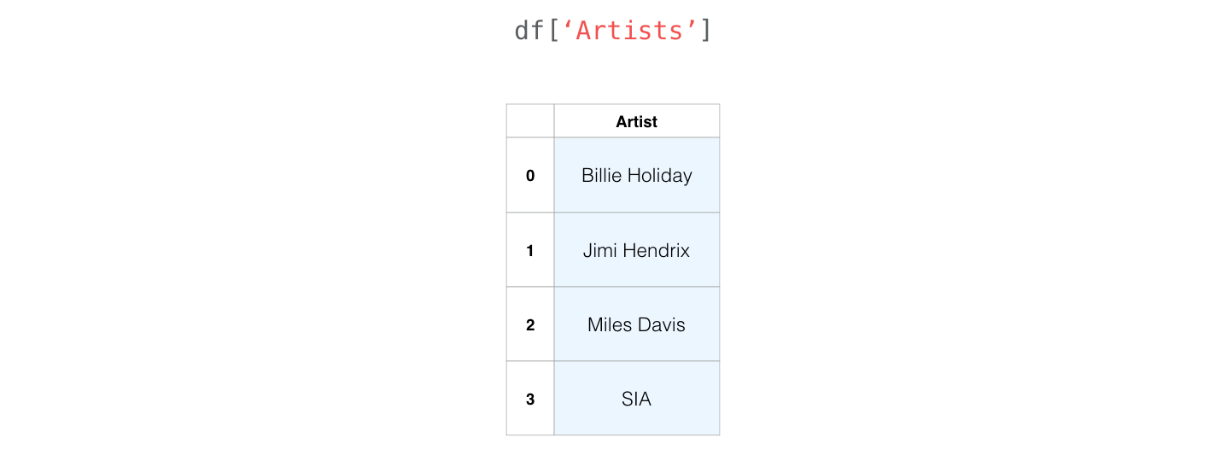The width and height of the screenshot is (1227, 461).
Task: Click row index 1
Action: point(530,250)
